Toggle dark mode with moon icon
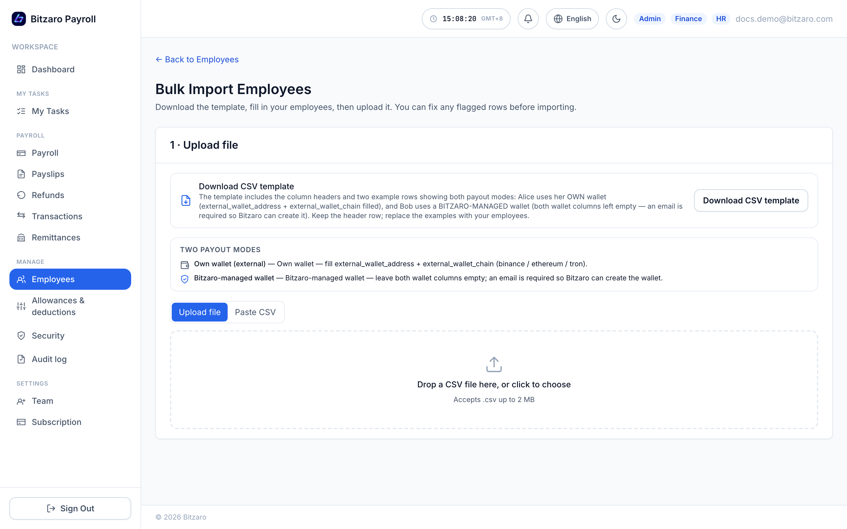This screenshot has height=529, width=847. tap(616, 19)
